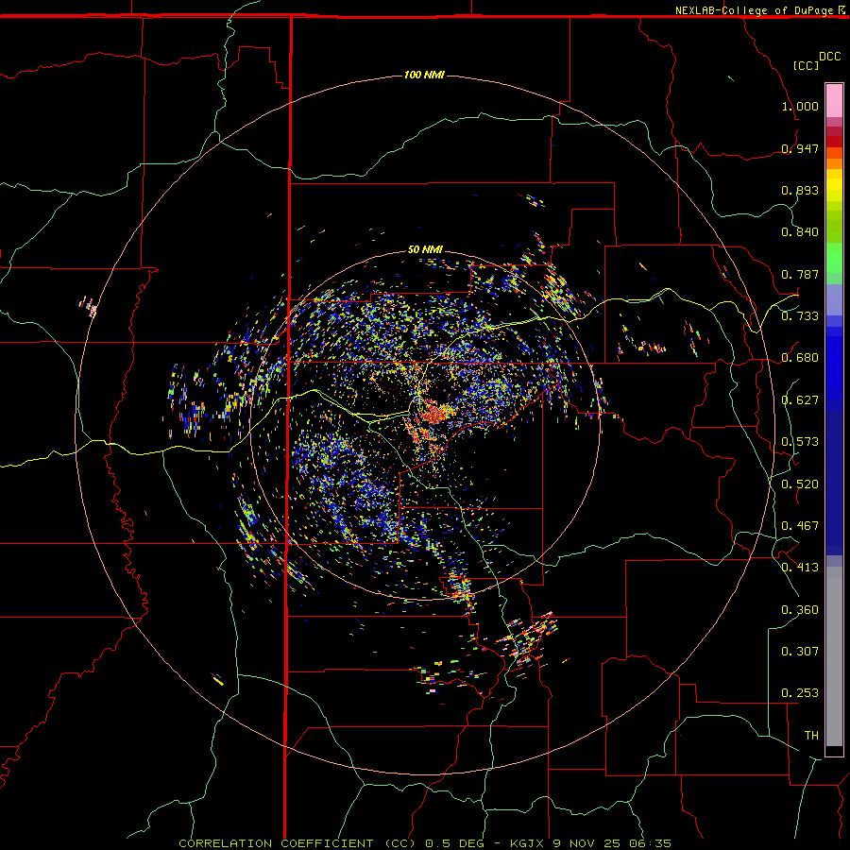Click the 100 NMI range ring label
The height and width of the screenshot is (850, 850).
click(x=424, y=75)
